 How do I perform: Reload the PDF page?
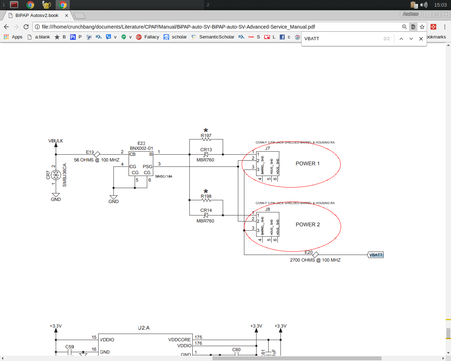pyautogui.click(x=26, y=27)
